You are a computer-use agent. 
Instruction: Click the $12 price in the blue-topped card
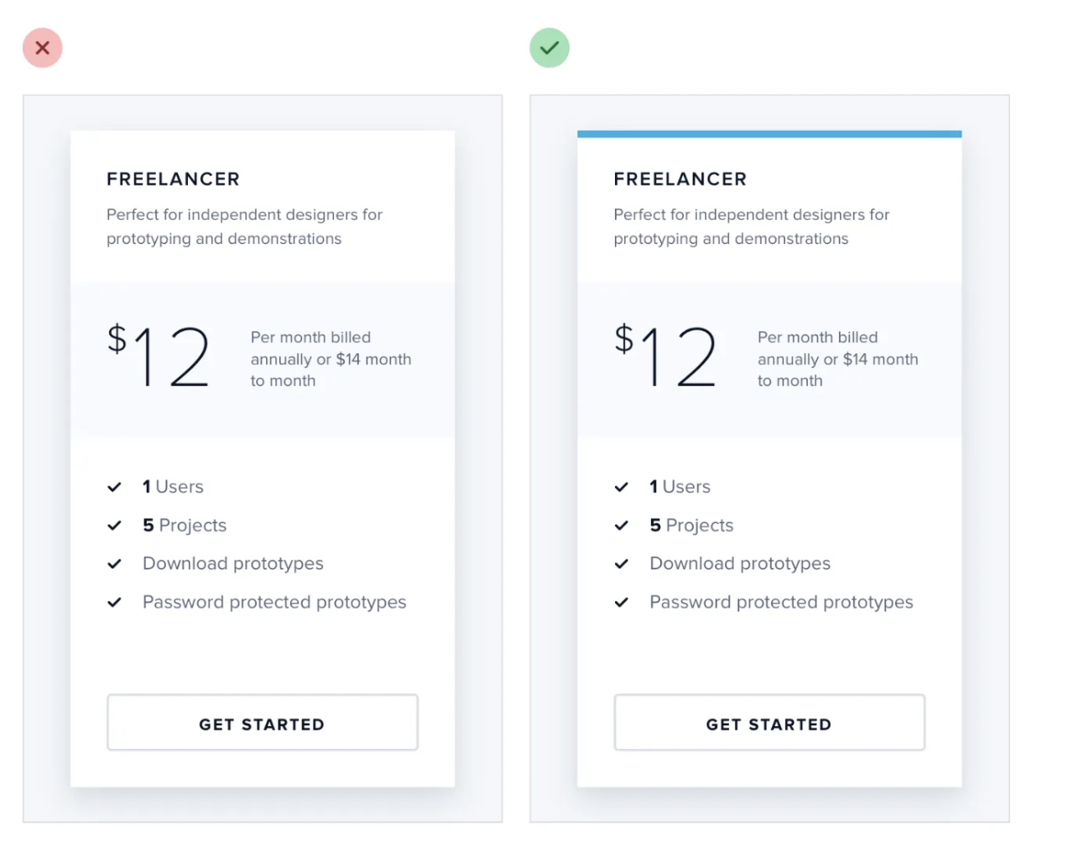(666, 356)
